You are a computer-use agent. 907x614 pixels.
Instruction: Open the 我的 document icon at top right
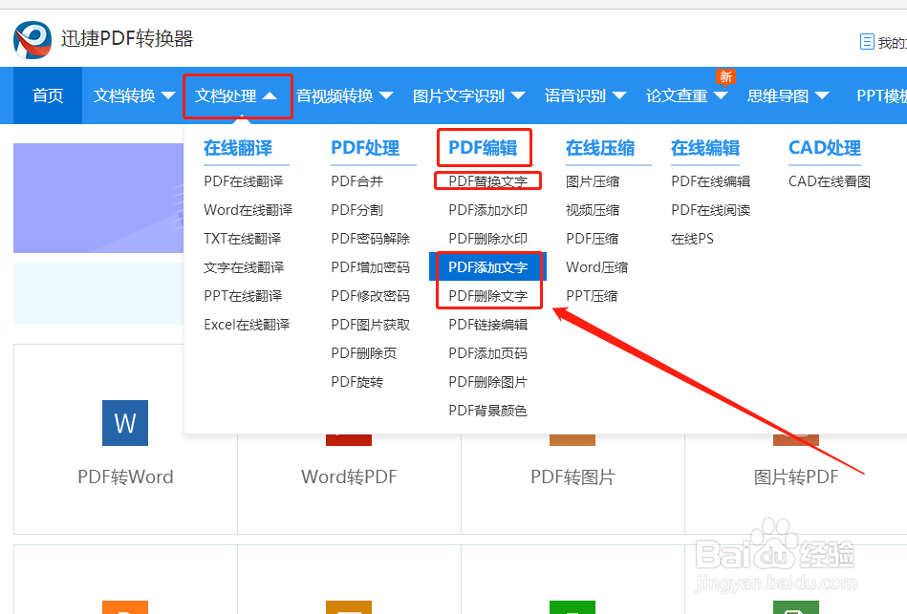pos(867,42)
